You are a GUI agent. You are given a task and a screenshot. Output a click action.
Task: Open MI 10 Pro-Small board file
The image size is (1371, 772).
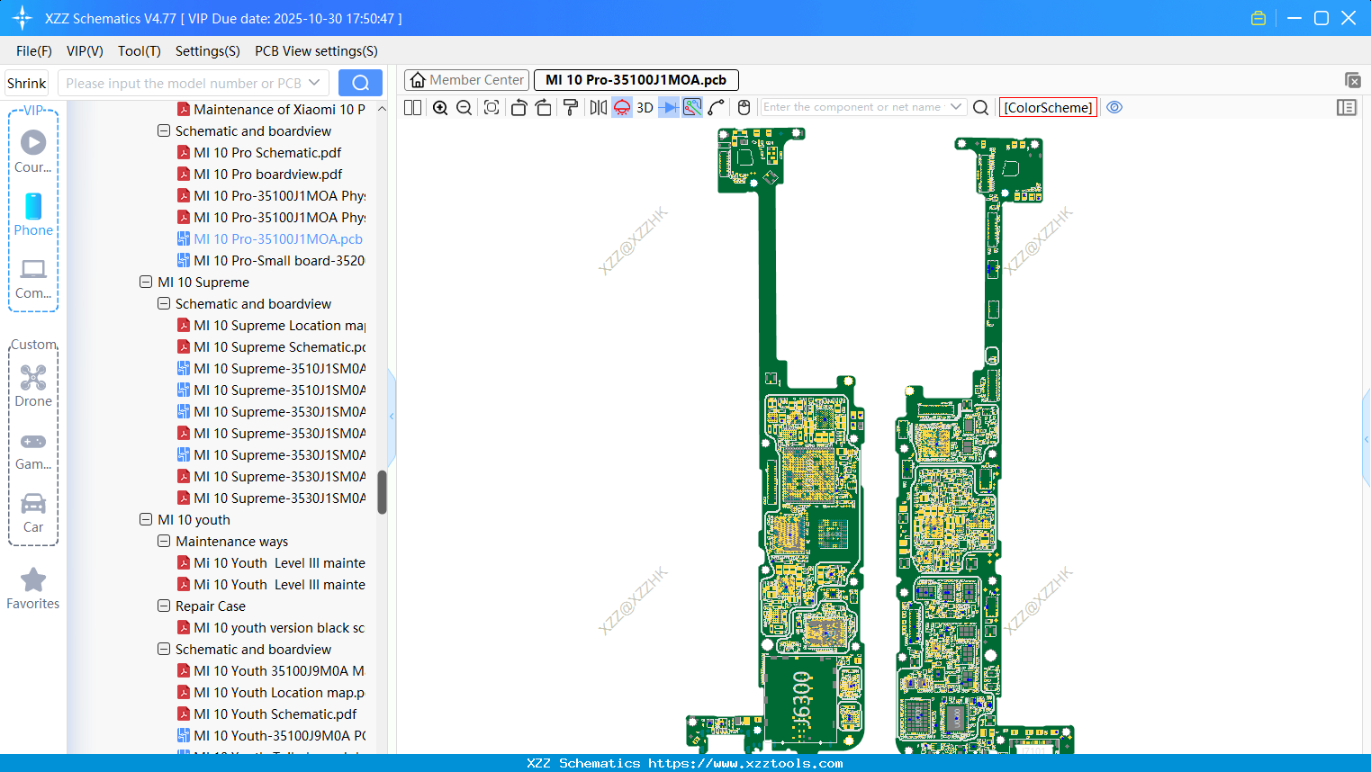279,260
